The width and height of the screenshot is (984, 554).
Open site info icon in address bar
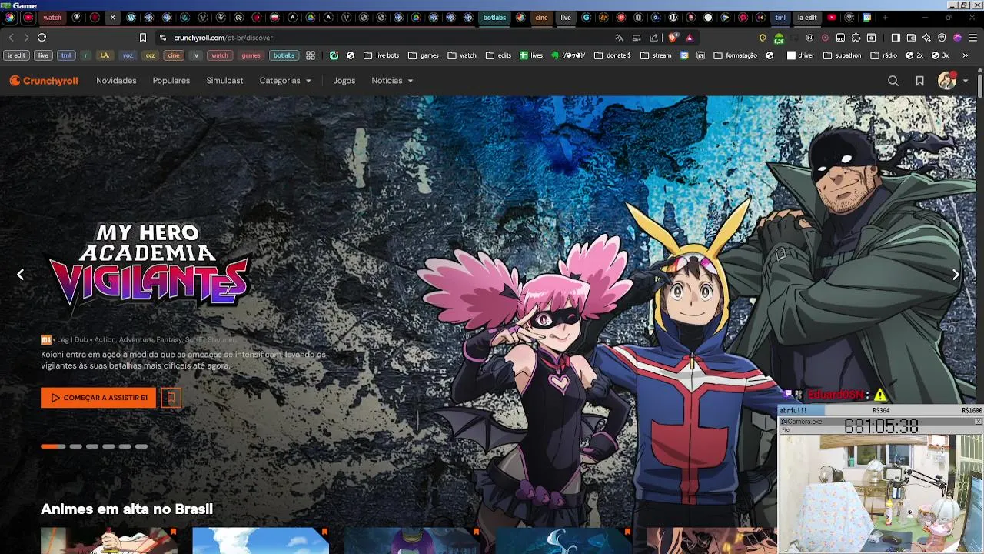click(162, 38)
